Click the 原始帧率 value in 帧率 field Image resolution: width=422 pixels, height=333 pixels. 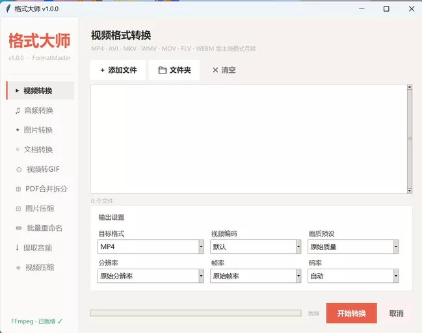[x=226, y=276]
